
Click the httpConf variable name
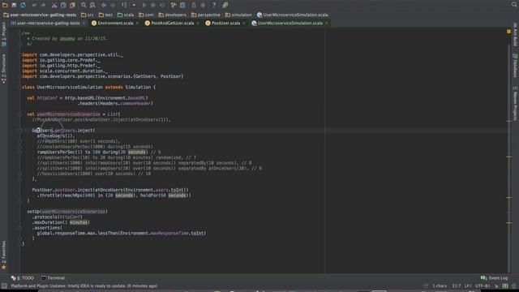47,98
